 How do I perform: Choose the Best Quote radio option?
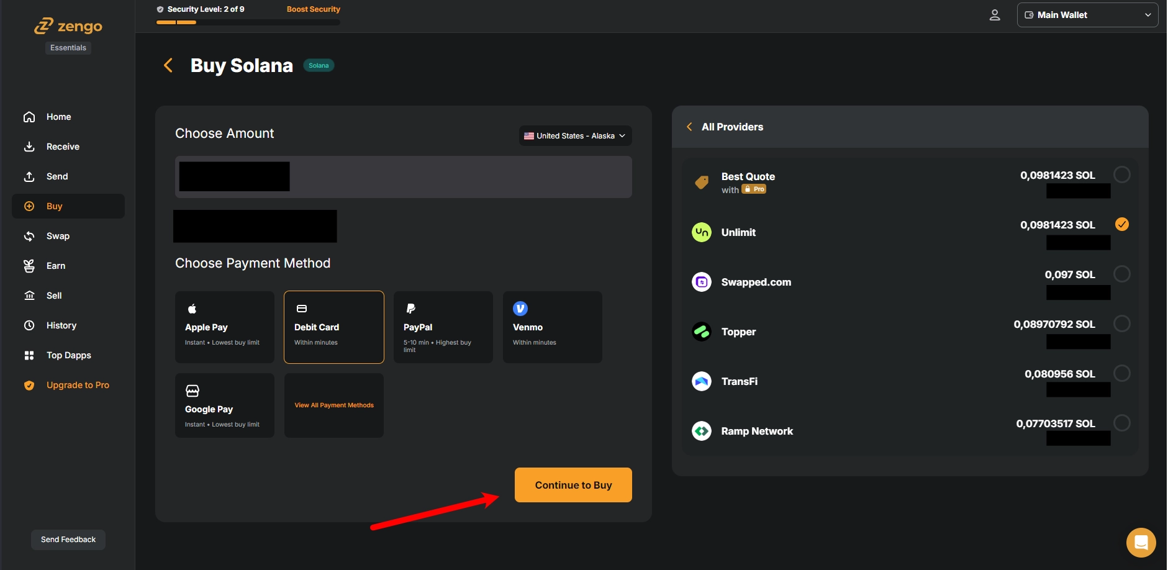1121,174
